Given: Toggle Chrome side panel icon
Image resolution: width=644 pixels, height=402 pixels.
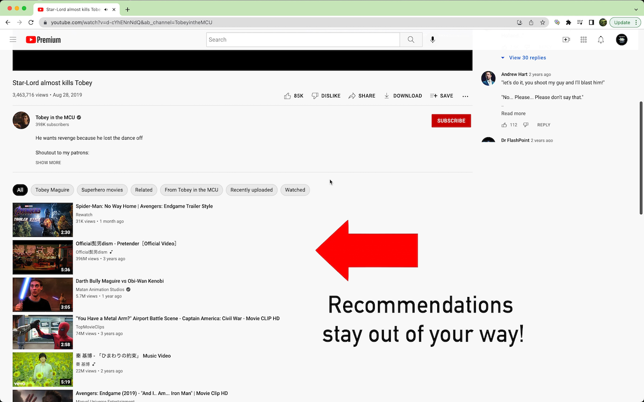Looking at the screenshot, I should pyautogui.click(x=592, y=22).
